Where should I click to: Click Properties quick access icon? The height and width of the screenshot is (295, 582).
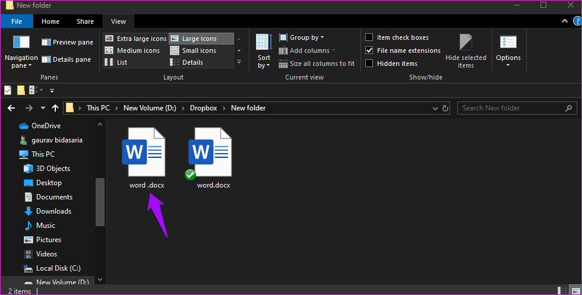[x=8, y=90]
